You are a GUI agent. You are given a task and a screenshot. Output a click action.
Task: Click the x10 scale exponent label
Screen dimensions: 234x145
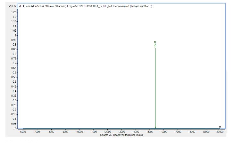click(13, 6)
